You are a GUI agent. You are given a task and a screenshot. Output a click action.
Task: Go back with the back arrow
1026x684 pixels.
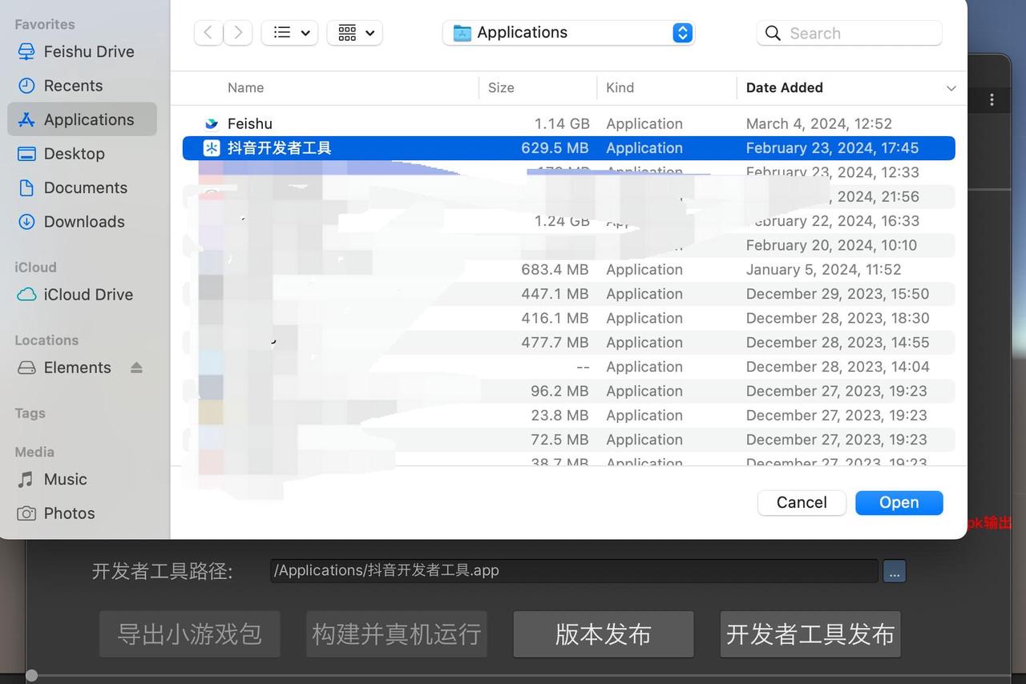(x=208, y=33)
